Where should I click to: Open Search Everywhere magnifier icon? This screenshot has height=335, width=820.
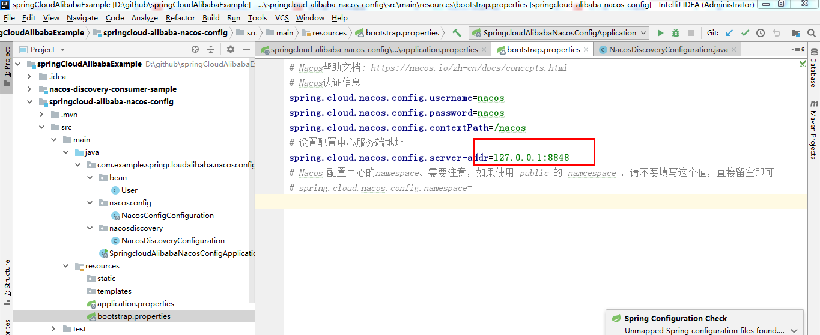812,33
